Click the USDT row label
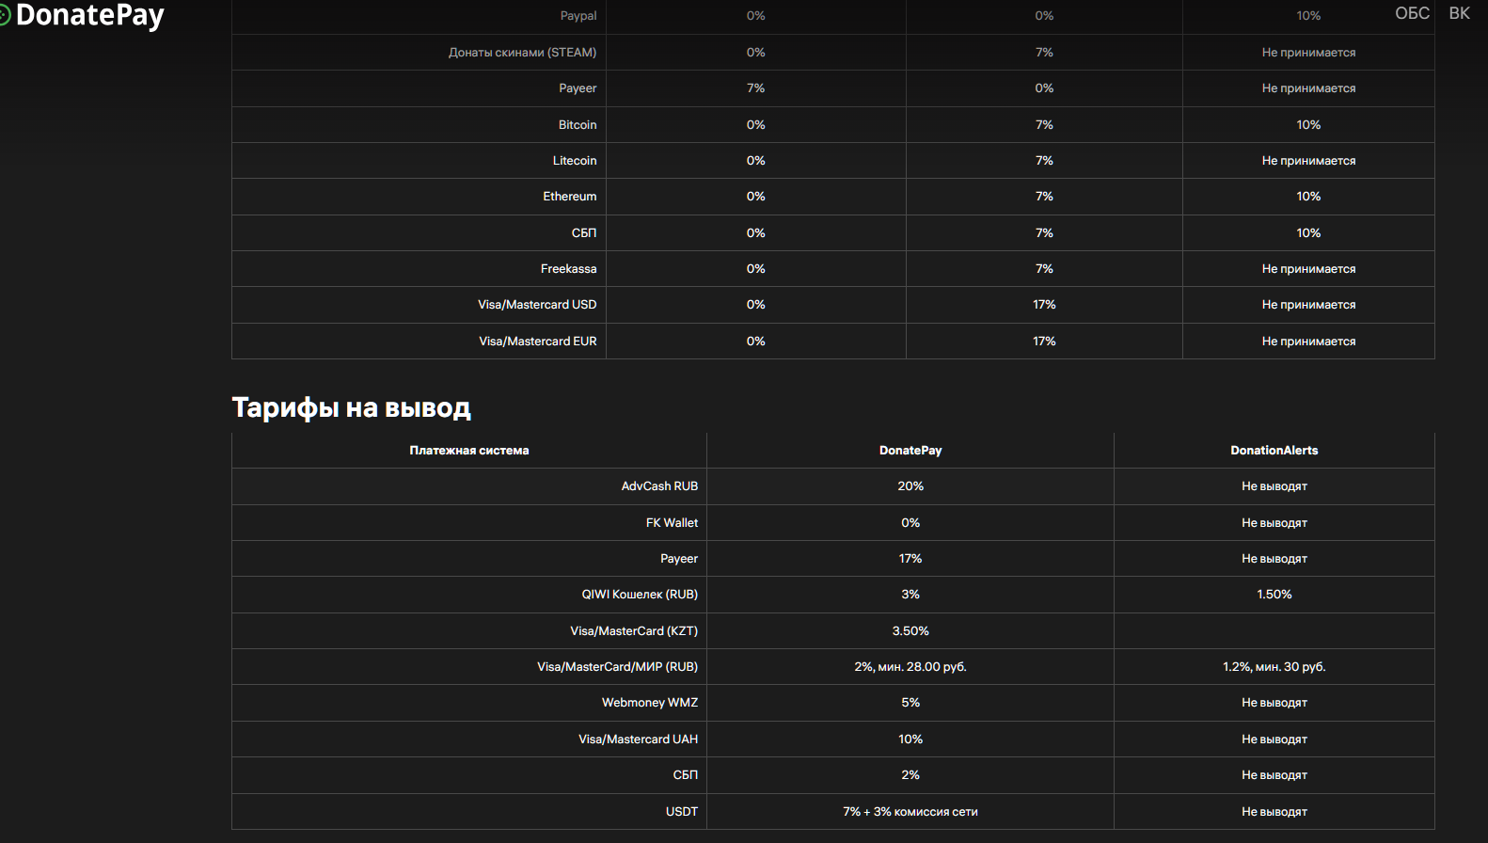 [x=682, y=812]
